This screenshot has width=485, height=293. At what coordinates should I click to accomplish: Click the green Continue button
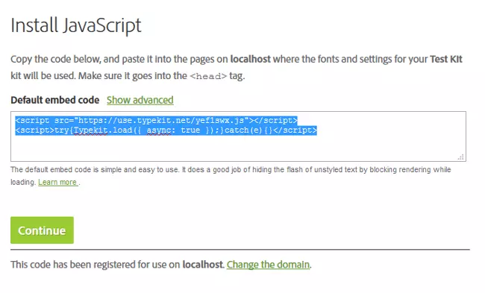coord(42,230)
